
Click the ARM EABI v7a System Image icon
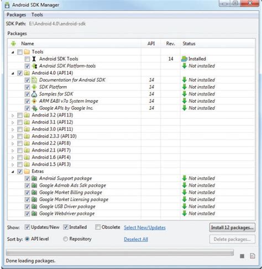pyautogui.click(x=34, y=101)
